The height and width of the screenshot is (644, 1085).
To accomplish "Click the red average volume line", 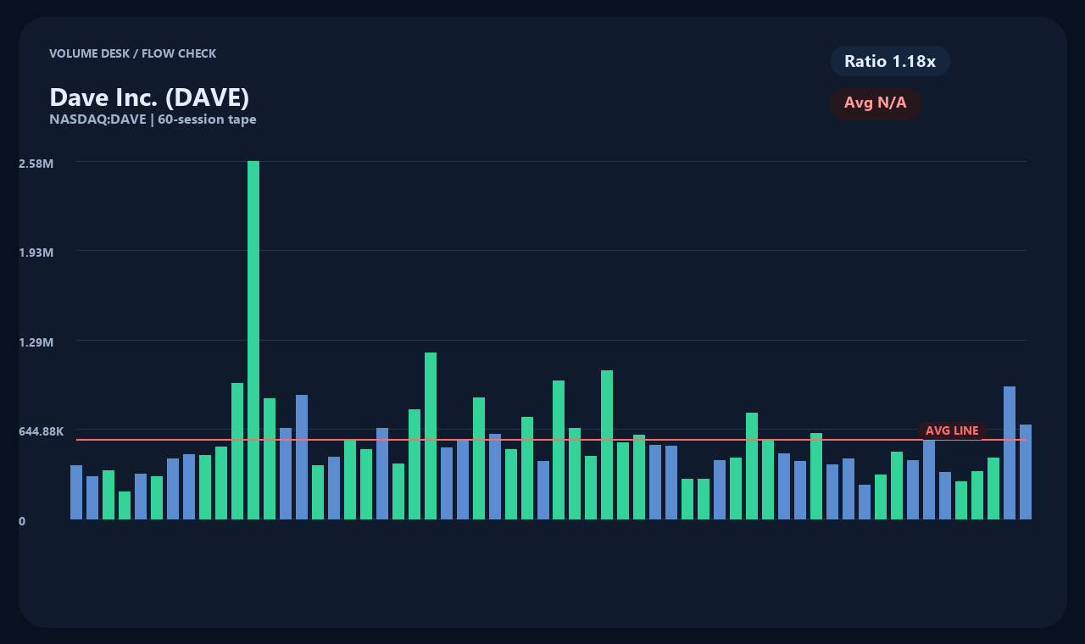I will coord(551,440).
